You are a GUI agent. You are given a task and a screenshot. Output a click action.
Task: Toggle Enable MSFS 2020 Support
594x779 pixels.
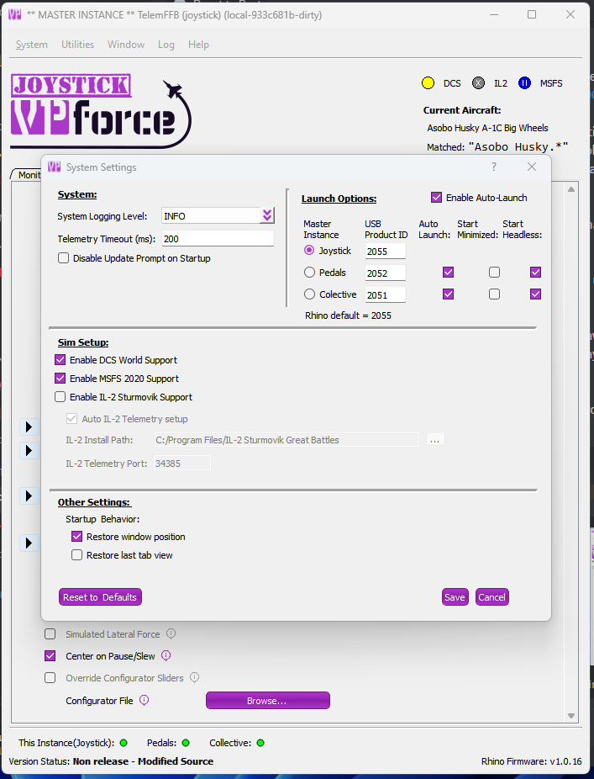point(60,379)
